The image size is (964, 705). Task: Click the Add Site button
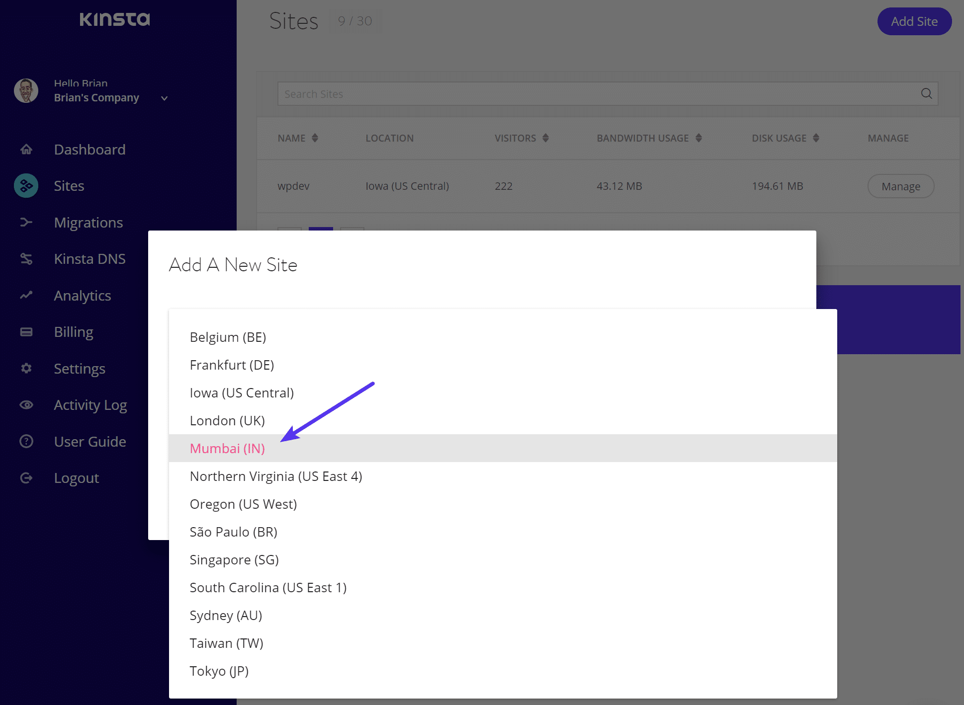(x=913, y=20)
